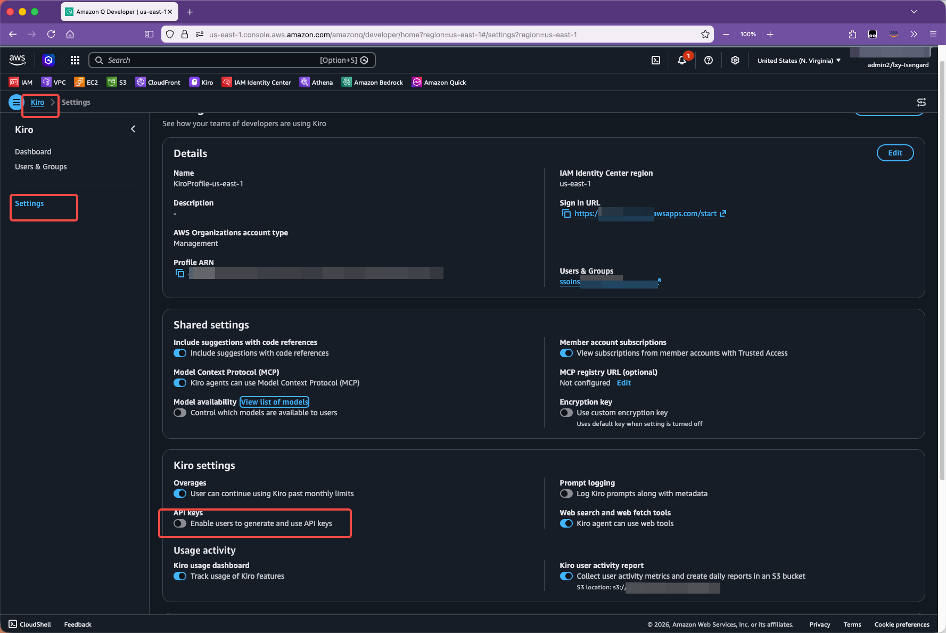Open the AWS services grid menu

tap(75, 60)
